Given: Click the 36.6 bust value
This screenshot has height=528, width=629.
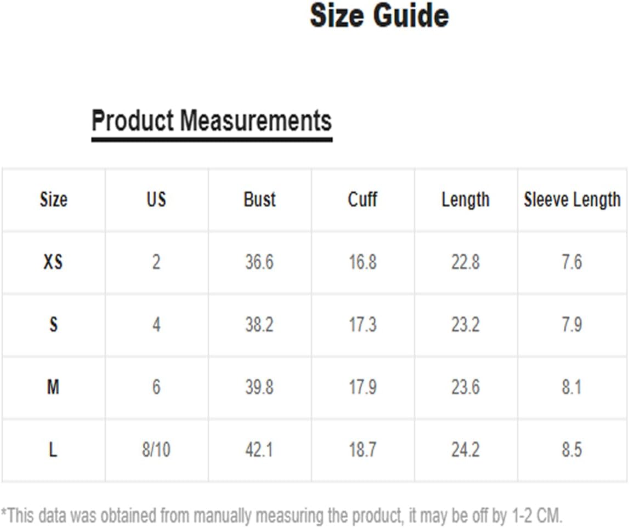Looking at the screenshot, I should point(259,262).
